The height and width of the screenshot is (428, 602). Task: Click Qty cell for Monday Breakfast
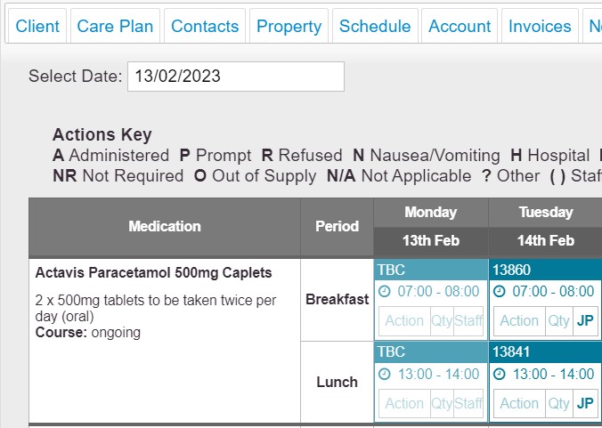[x=442, y=321]
